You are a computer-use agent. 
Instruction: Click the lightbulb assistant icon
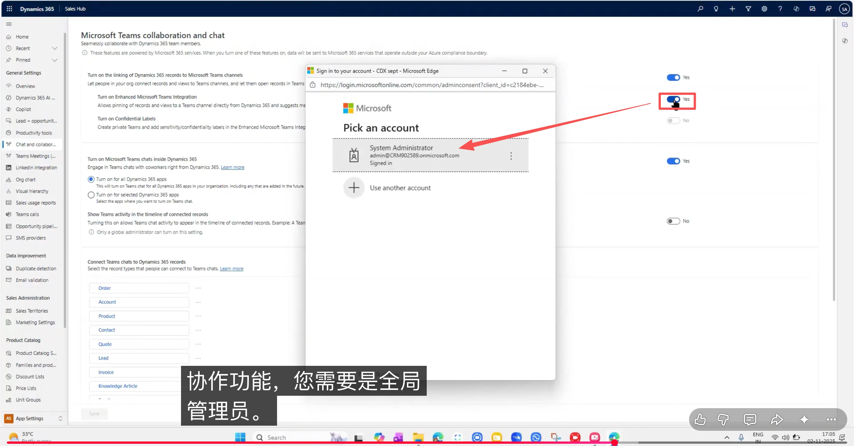[x=716, y=9]
